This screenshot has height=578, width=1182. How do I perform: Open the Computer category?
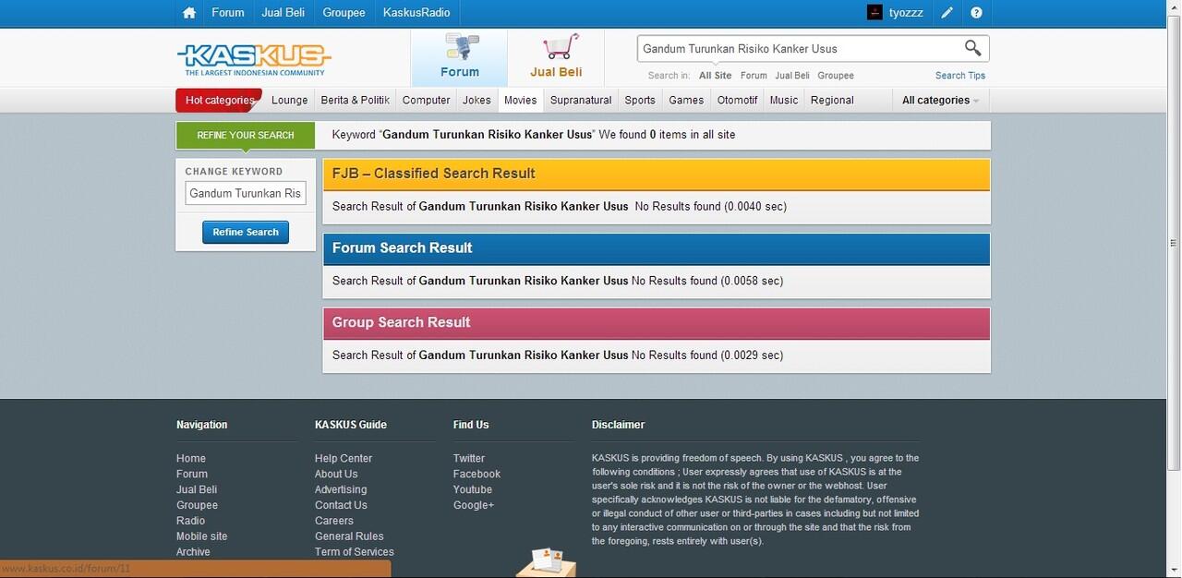click(427, 100)
